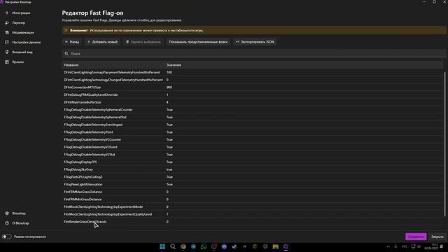Open the Внешний вид sidebar section
The height and width of the screenshot is (252, 448).
18,52
